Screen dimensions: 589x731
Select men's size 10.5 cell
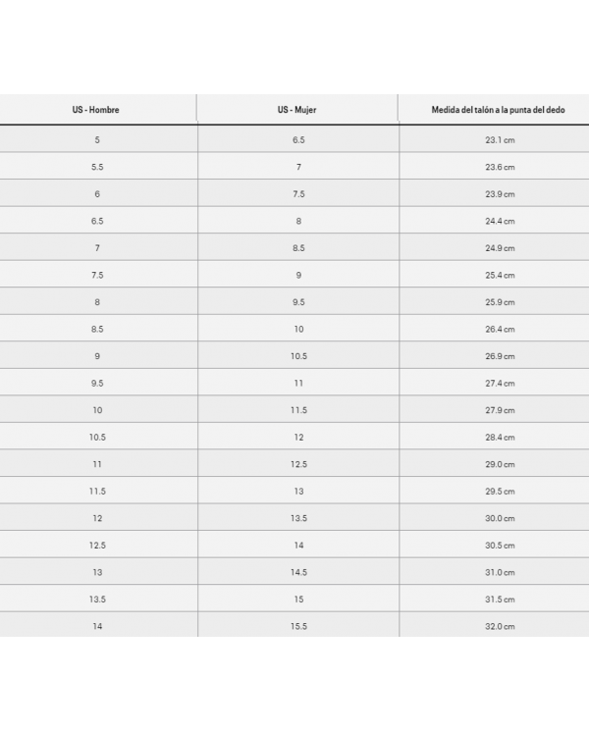tap(98, 437)
